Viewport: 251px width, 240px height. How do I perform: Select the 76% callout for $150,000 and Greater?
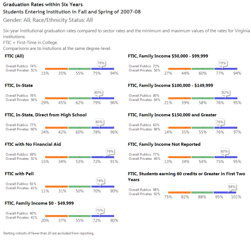(219, 122)
